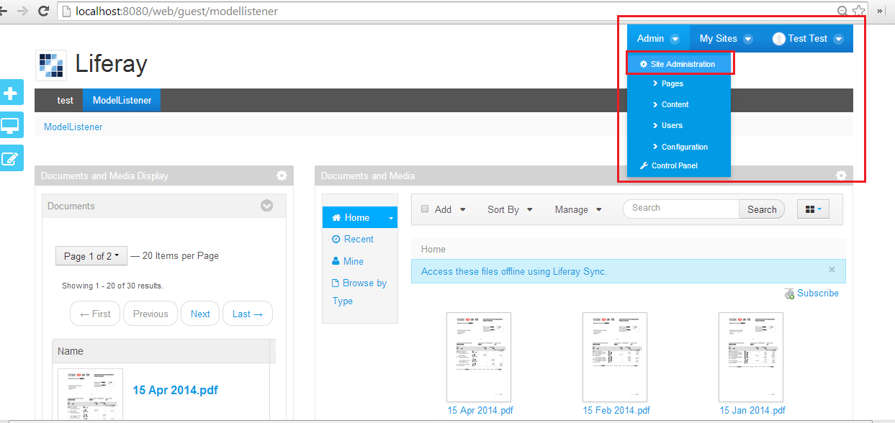Click the Liferay site title
The width and height of the screenshot is (895, 423).
pos(111,64)
